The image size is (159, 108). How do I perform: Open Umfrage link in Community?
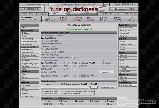[30, 80]
